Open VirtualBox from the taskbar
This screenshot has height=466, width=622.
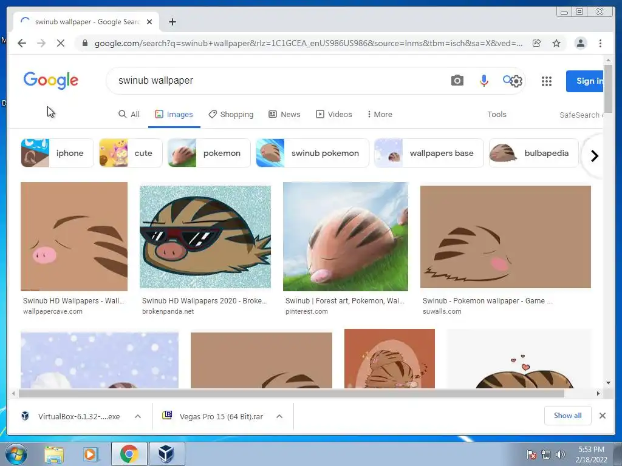pos(166,454)
